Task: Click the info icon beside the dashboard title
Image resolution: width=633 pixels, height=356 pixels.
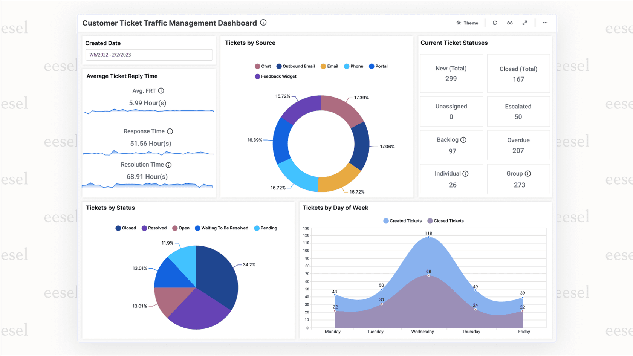Action: 263,23
